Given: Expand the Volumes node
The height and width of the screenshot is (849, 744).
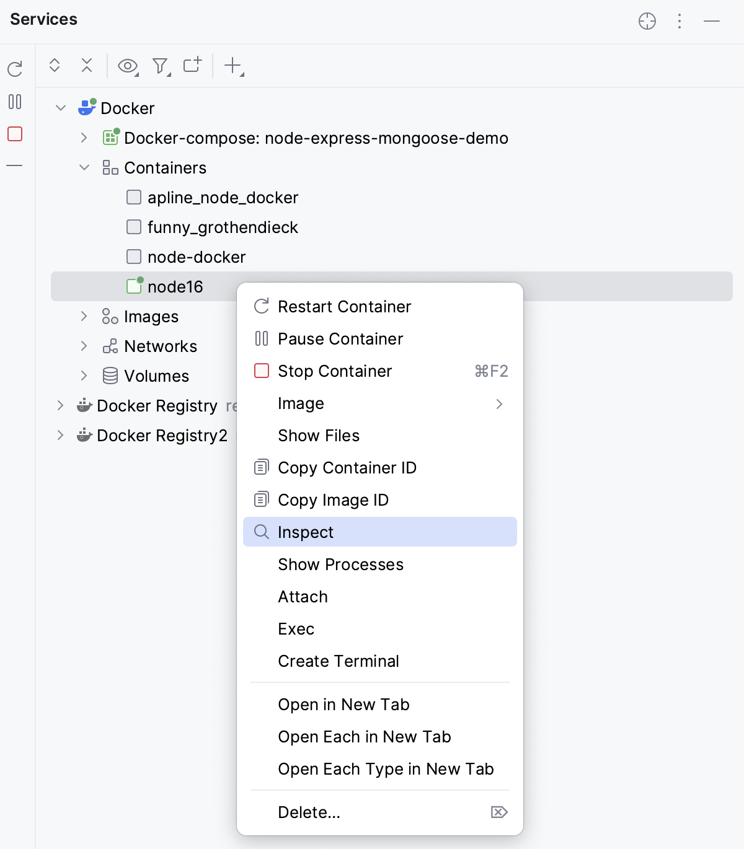Looking at the screenshot, I should coord(84,376).
